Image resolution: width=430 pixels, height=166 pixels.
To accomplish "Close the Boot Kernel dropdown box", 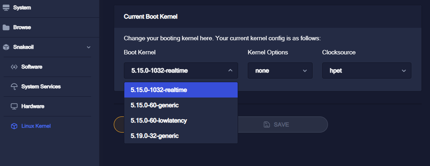I will pyautogui.click(x=181, y=71).
